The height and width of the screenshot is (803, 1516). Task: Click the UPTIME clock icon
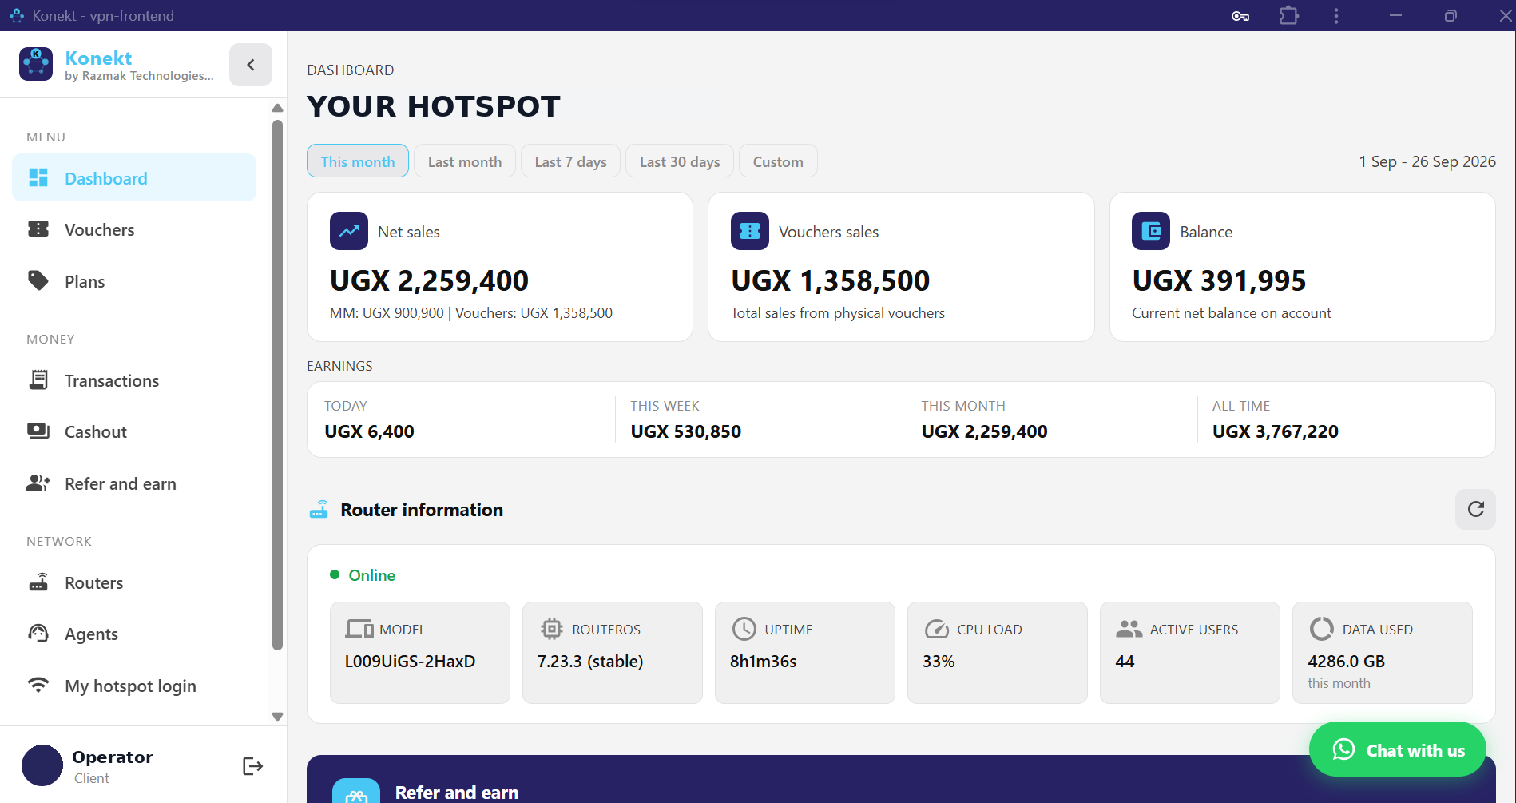(744, 629)
